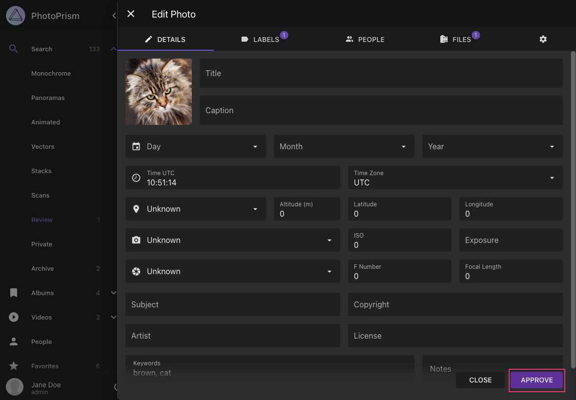
Task: Open the Search section in the sidebar
Action: 41,49
